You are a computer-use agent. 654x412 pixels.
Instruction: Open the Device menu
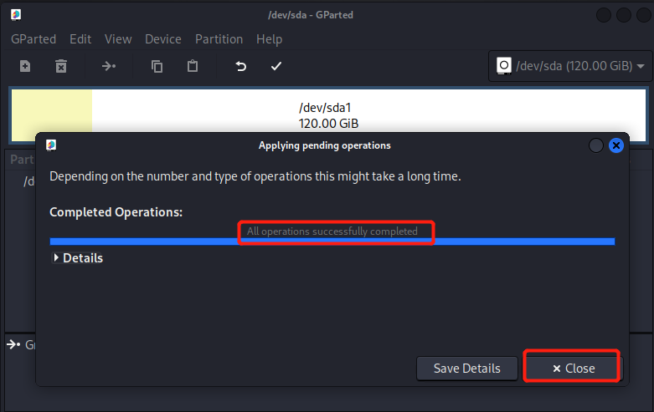(x=163, y=39)
